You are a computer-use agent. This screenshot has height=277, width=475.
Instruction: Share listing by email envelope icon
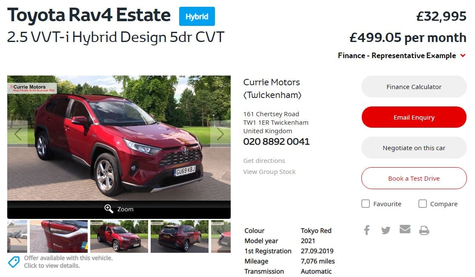(405, 229)
